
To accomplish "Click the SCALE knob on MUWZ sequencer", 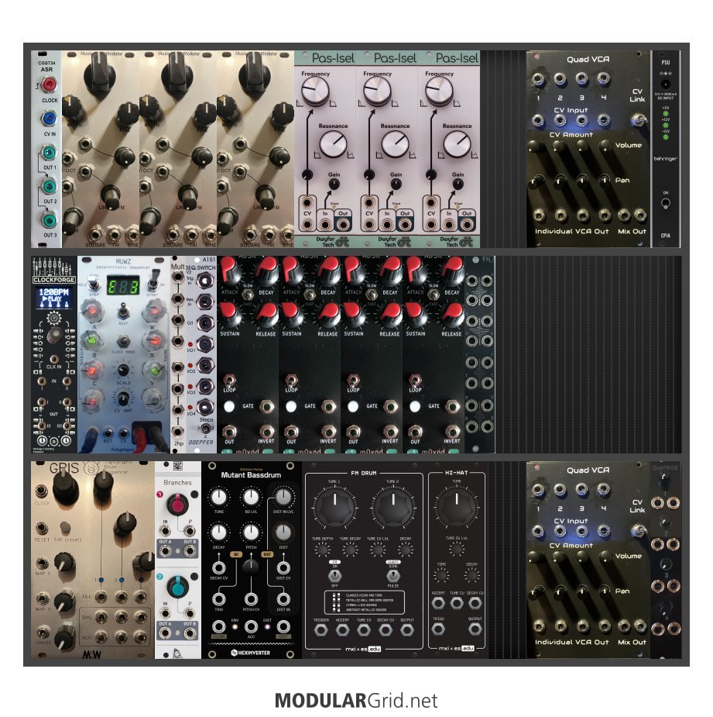I will pyautogui.click(x=123, y=371).
